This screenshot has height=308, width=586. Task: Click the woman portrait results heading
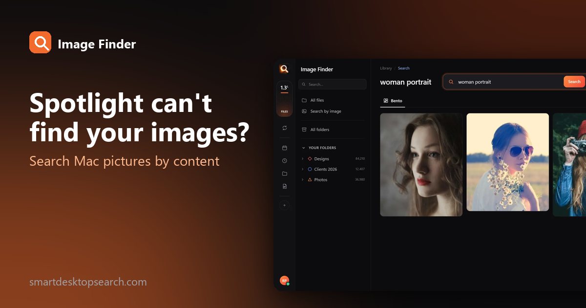pos(406,82)
